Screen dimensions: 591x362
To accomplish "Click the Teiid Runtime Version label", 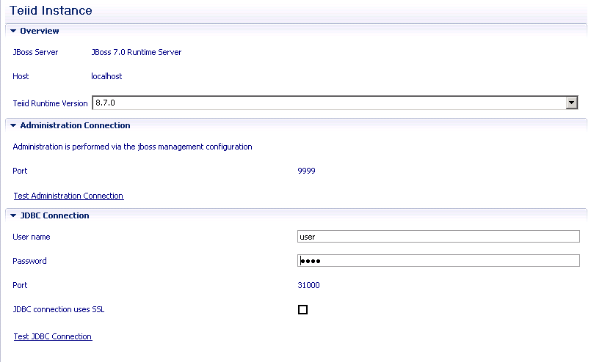I will click(x=50, y=103).
